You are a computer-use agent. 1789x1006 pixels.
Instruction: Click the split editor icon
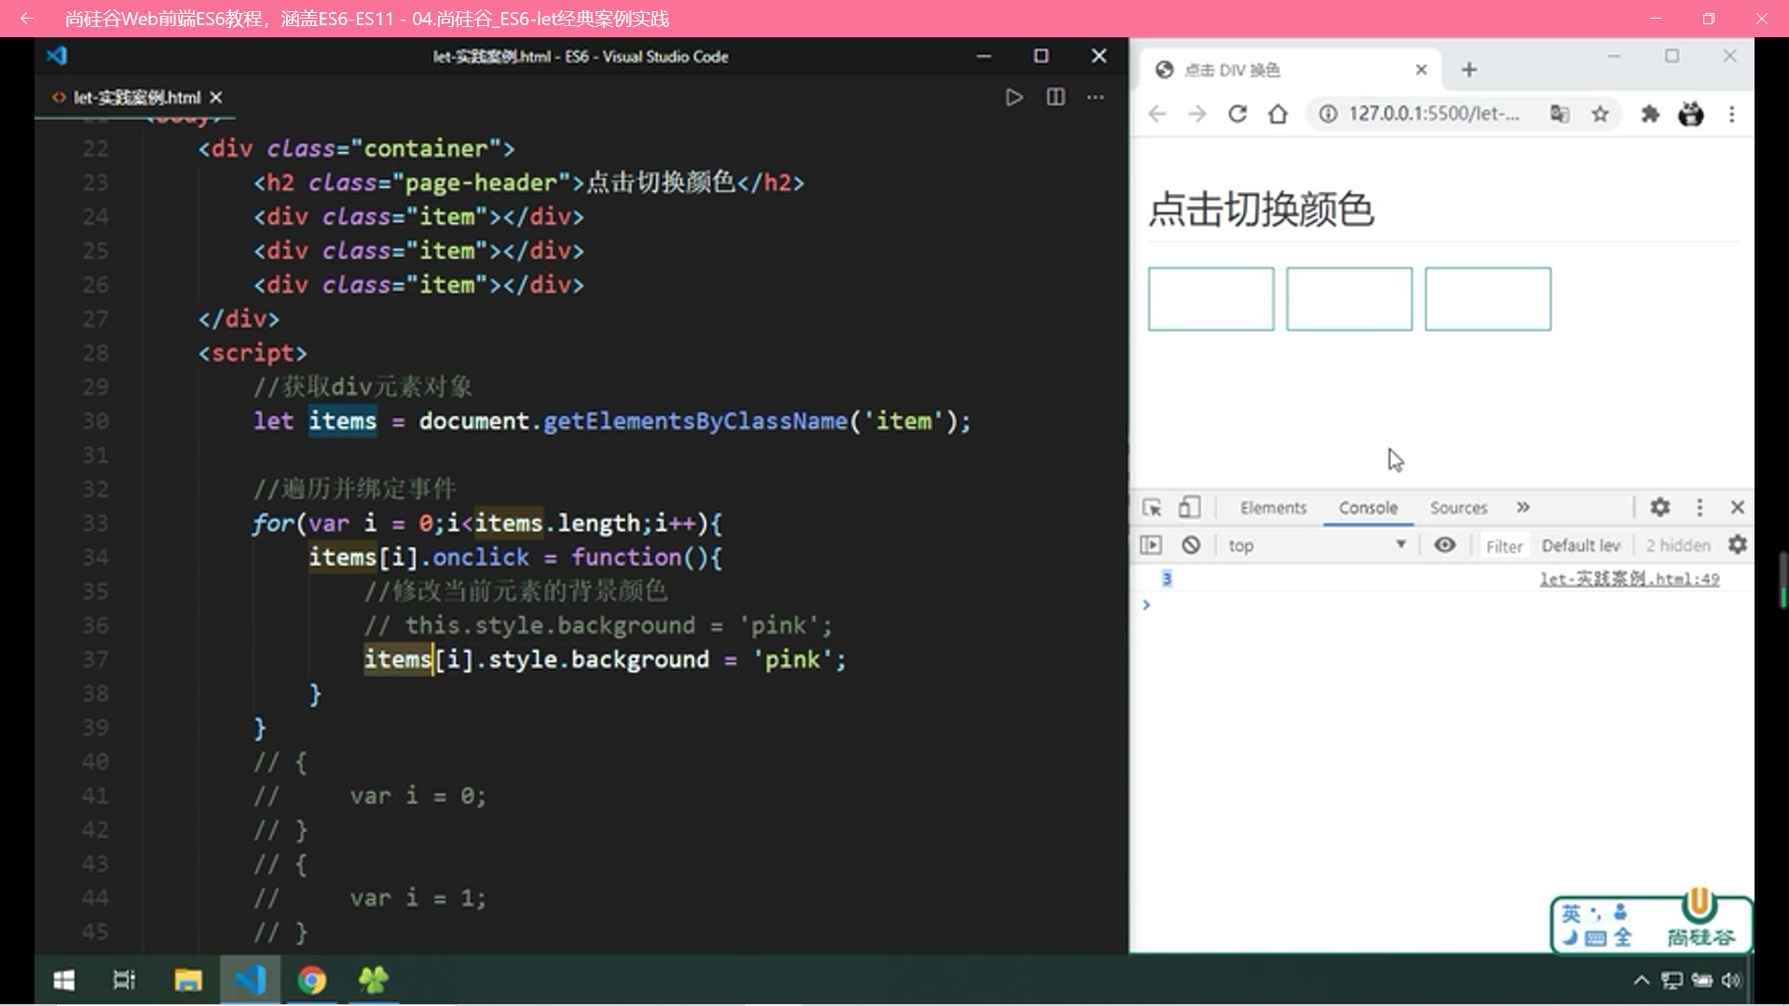[1055, 97]
